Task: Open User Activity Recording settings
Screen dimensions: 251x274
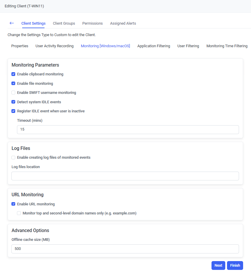Action: coord(54,46)
